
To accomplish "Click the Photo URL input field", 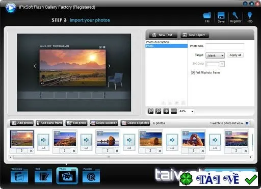I will (x=225, y=46).
